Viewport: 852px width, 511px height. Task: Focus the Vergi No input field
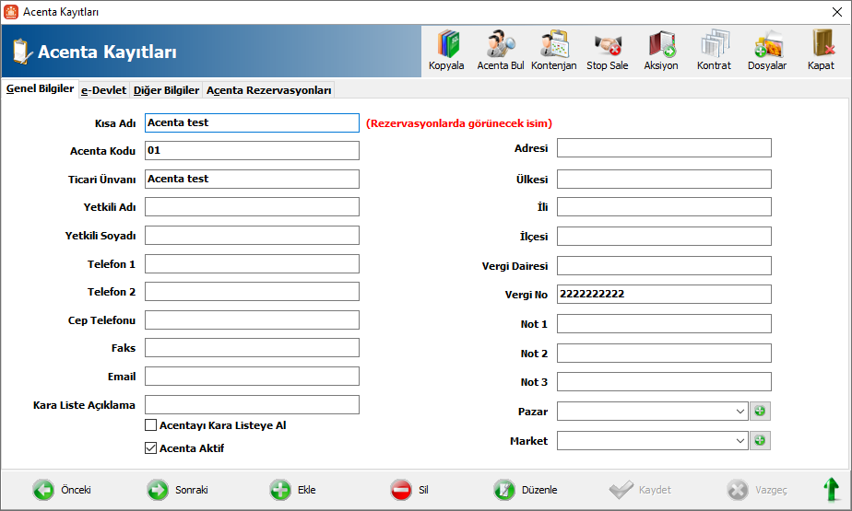tap(664, 294)
